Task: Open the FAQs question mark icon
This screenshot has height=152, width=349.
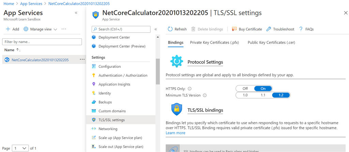Action: [301, 29]
